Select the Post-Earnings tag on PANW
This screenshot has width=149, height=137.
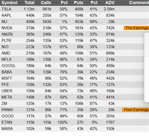click(135, 110)
